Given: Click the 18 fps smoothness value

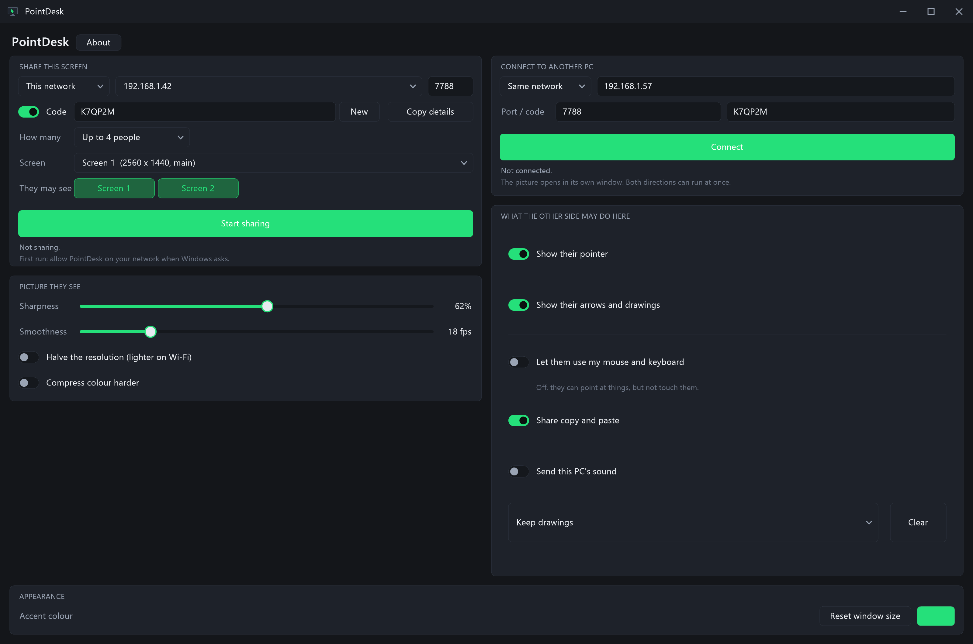Looking at the screenshot, I should point(459,331).
